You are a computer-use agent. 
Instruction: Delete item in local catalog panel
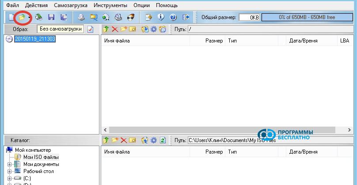click(x=124, y=140)
